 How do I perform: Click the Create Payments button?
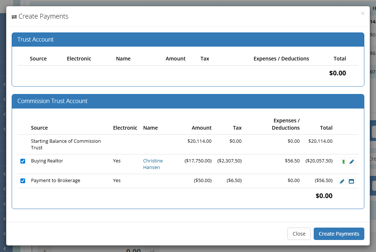339,234
